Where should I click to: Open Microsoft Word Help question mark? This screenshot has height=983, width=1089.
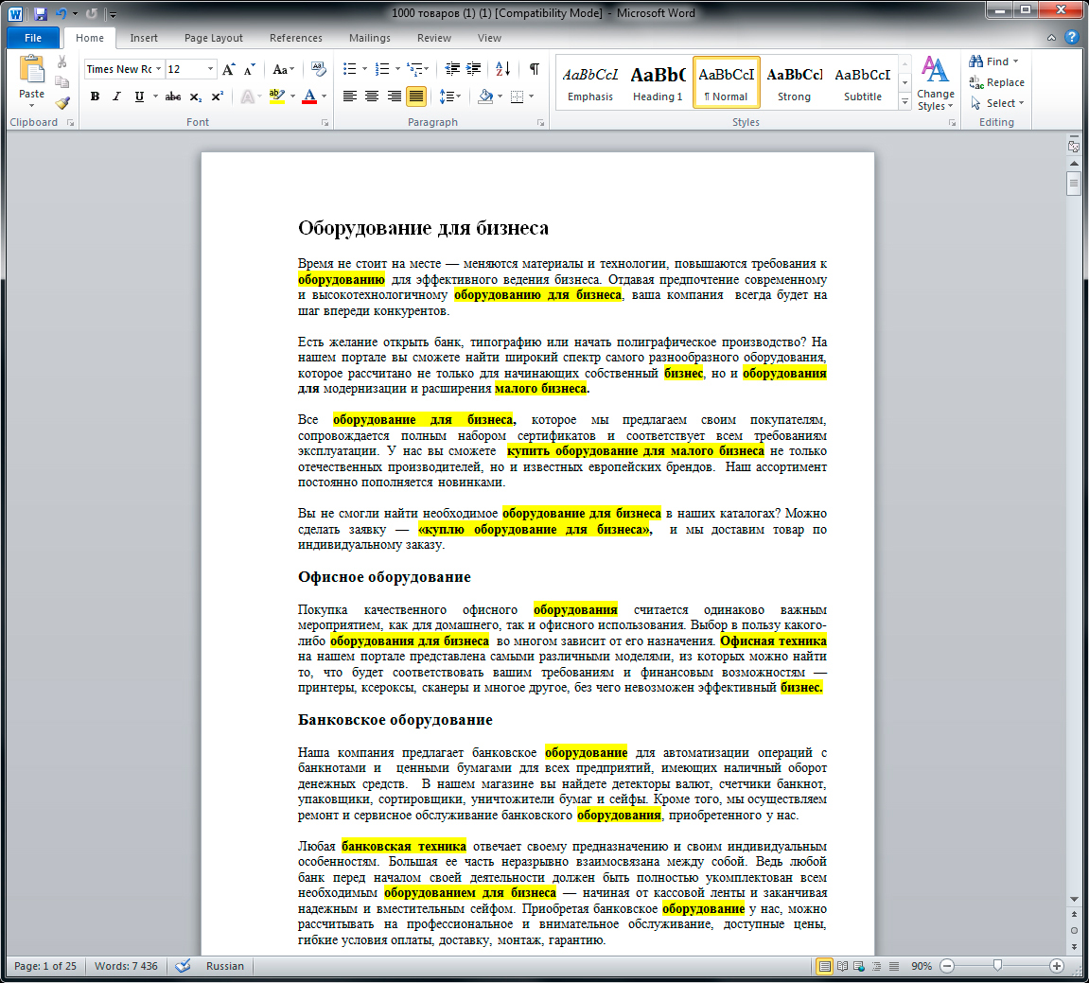click(1072, 38)
